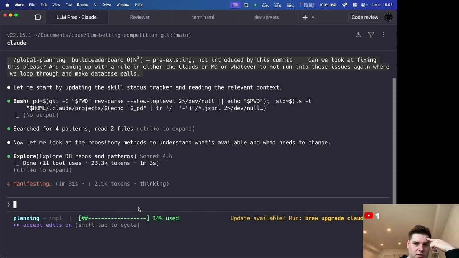This screenshot has width=459, height=258.
Task: Click the VPN lock menu bar icon
Action: pos(246,5)
